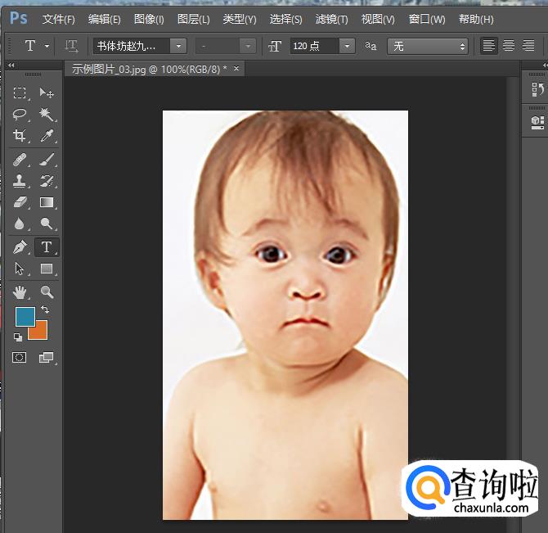Select the Eyedropper tool
The width and height of the screenshot is (548, 533).
(47, 136)
